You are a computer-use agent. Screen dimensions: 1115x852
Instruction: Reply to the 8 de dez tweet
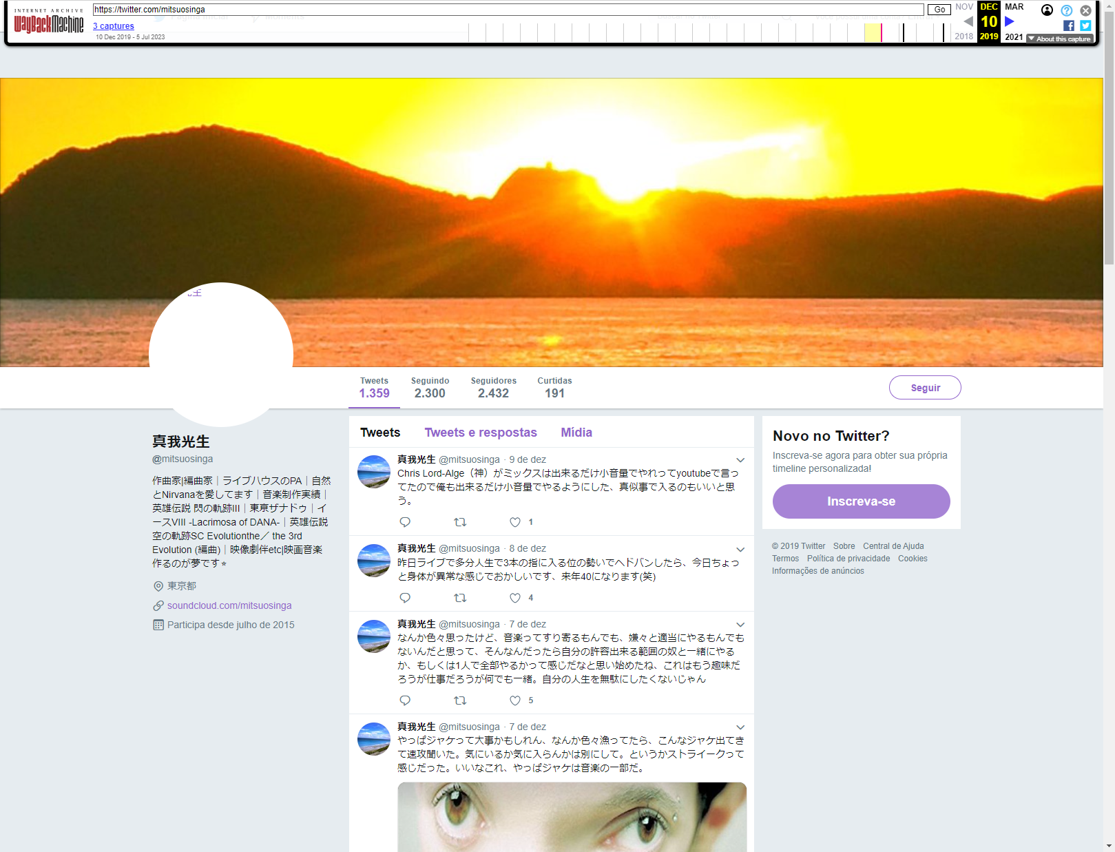405,598
